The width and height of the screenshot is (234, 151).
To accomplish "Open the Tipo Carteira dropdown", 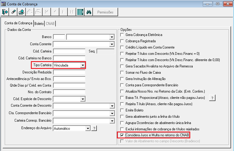I will [x=82, y=65].
